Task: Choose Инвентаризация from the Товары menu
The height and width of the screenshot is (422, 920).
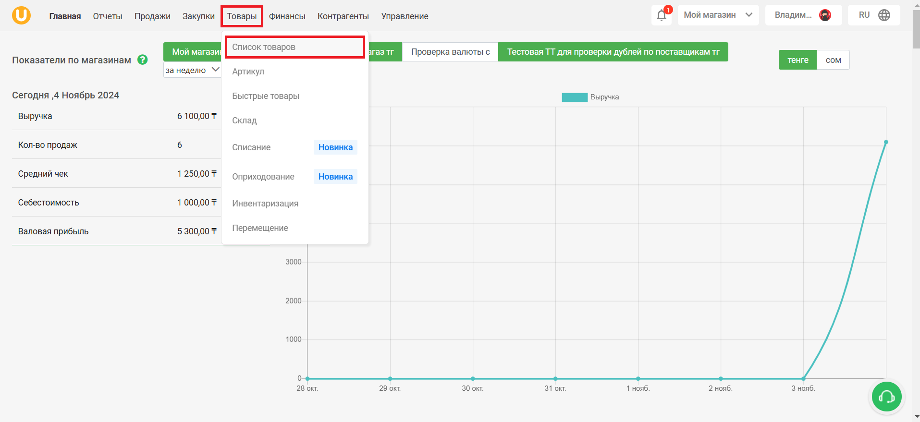Action: pyautogui.click(x=265, y=204)
